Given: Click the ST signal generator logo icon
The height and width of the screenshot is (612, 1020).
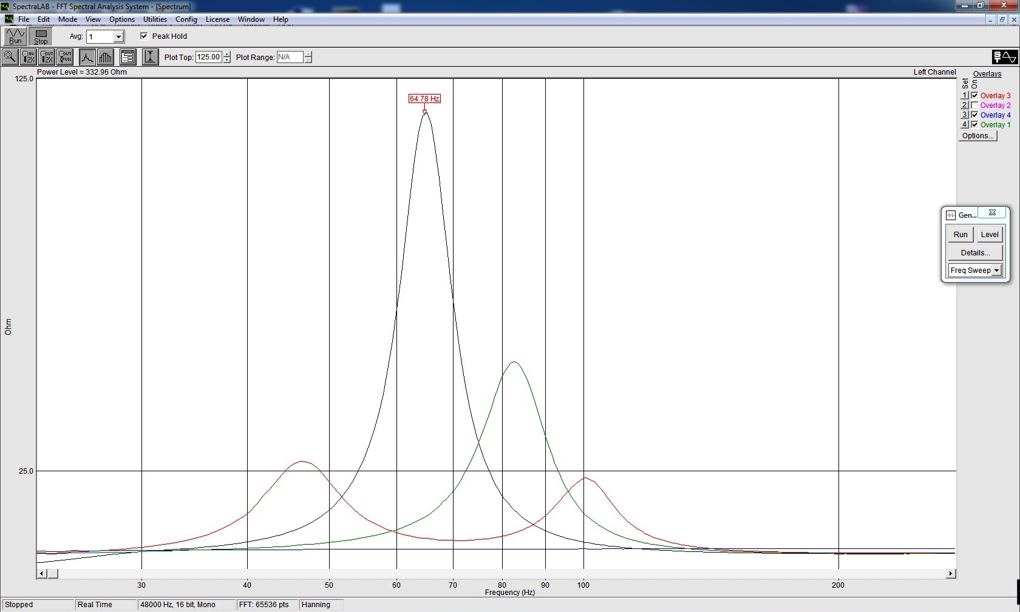Looking at the screenshot, I should [1005, 57].
